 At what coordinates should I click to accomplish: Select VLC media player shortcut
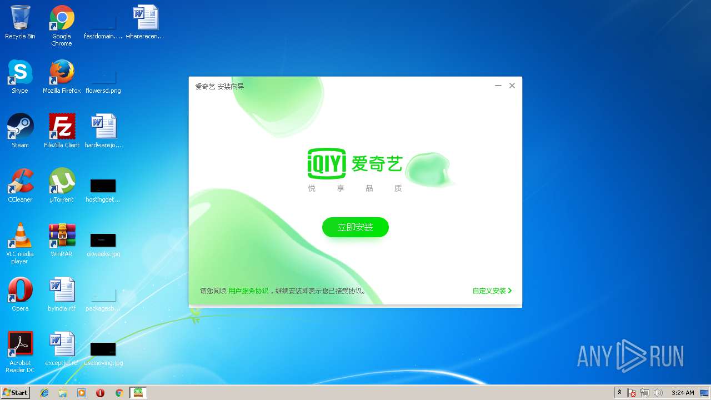pyautogui.click(x=20, y=244)
